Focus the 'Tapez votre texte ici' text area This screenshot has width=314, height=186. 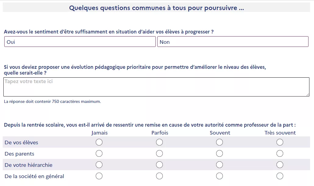pos(156,87)
